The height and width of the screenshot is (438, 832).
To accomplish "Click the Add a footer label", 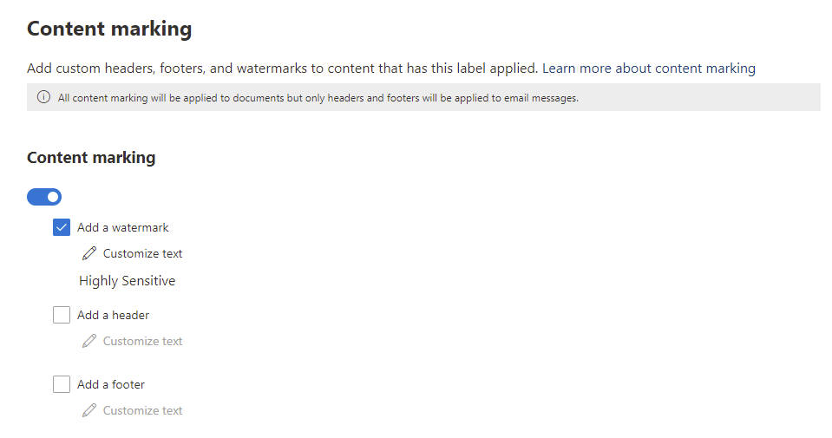I will point(111,384).
